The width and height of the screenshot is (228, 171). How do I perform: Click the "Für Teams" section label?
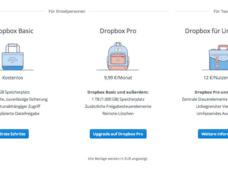coord(221,11)
